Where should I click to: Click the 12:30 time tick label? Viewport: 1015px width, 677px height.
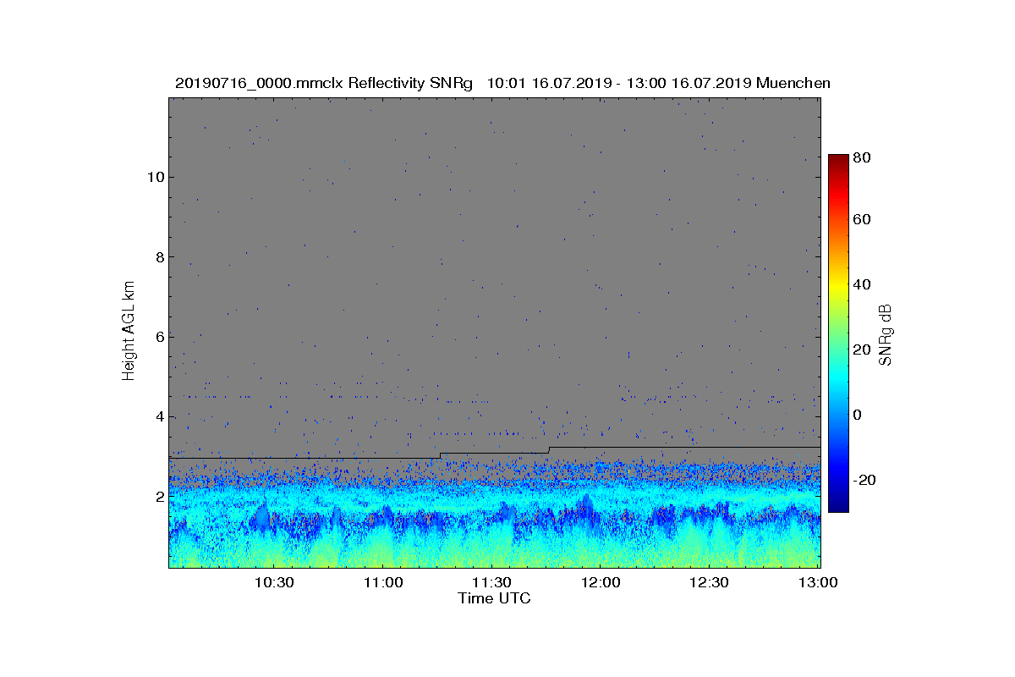[709, 582]
